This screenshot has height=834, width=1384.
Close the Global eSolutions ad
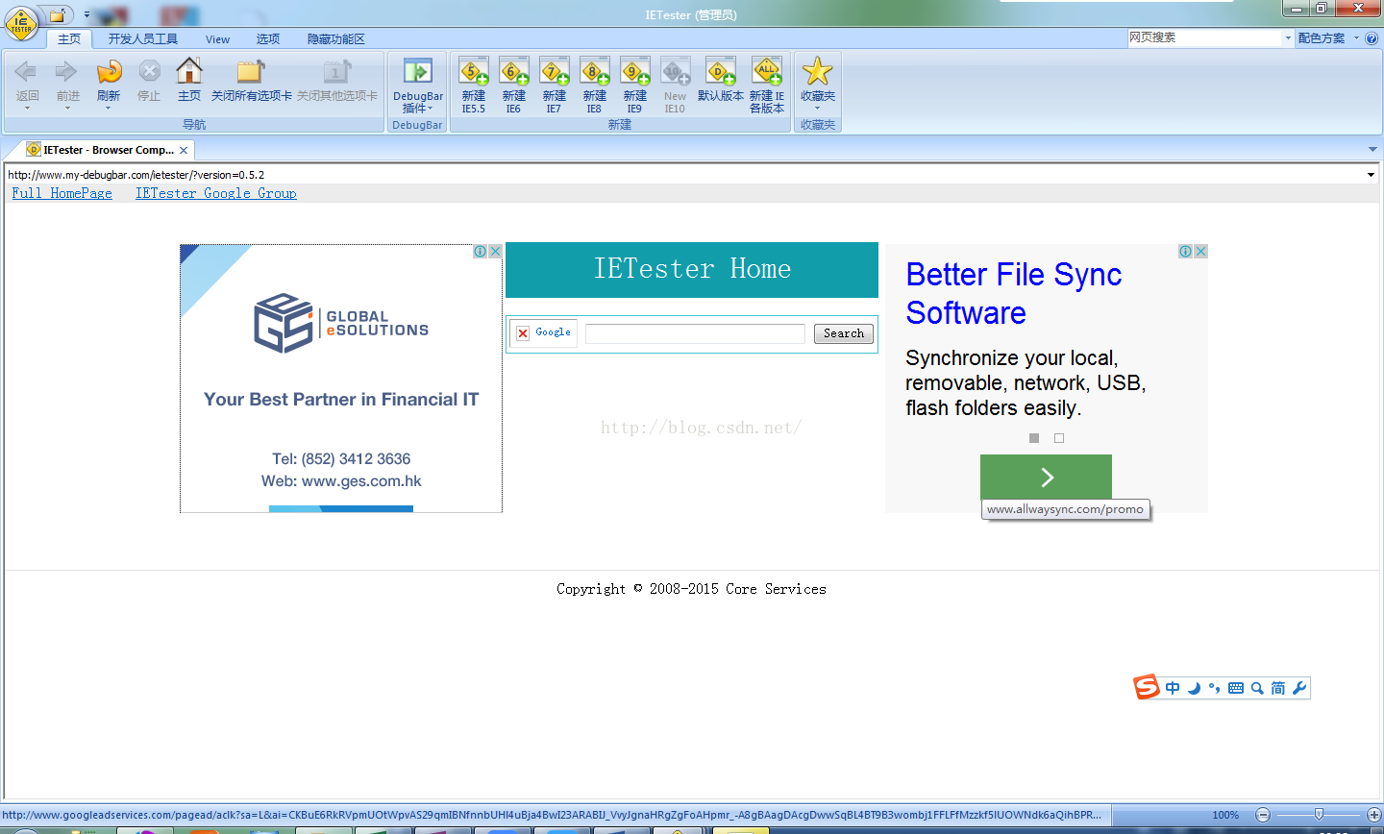pyautogui.click(x=495, y=252)
